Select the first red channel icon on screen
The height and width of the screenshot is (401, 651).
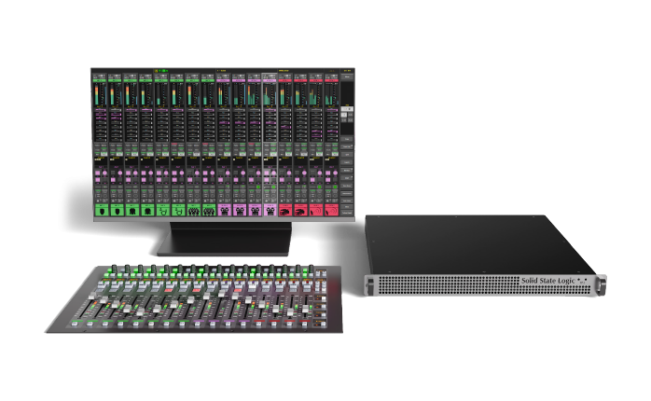[x=284, y=211]
